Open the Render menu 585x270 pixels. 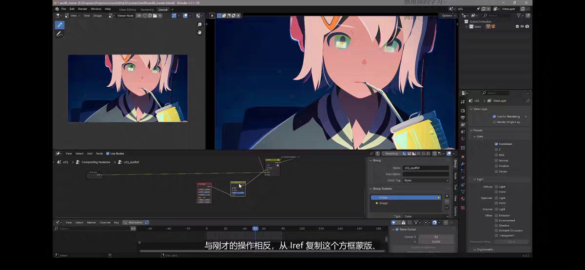(x=83, y=9)
